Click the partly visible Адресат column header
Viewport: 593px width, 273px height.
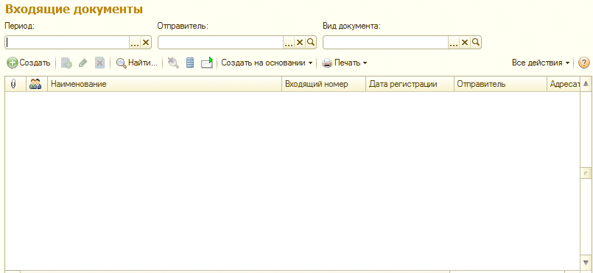tap(564, 84)
